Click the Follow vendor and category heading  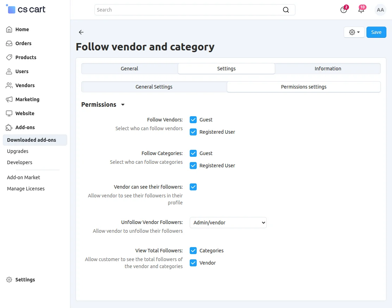coord(145,47)
